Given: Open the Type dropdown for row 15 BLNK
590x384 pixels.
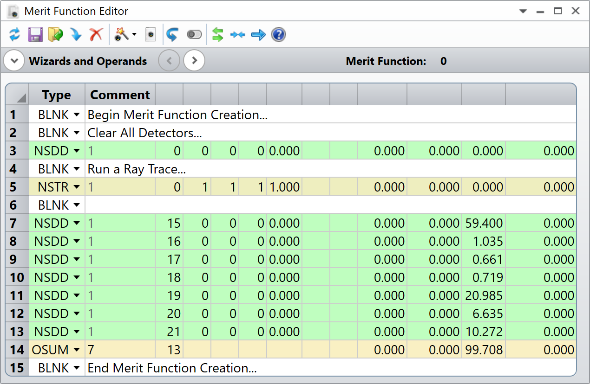Looking at the screenshot, I should click(x=77, y=368).
